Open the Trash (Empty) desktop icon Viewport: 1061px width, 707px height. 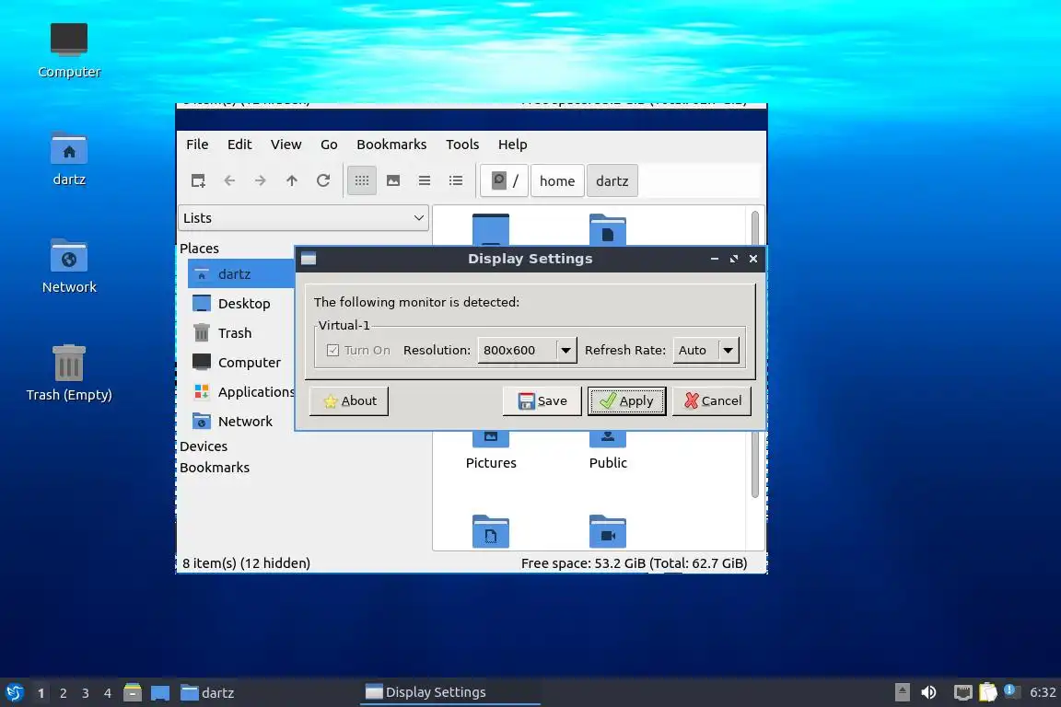[x=69, y=373]
